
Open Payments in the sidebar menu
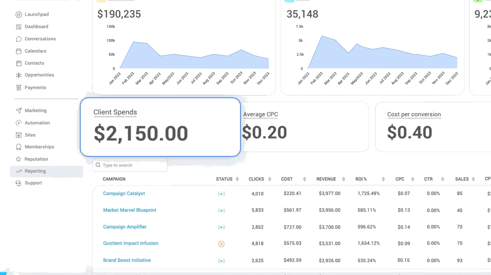[x=35, y=88]
